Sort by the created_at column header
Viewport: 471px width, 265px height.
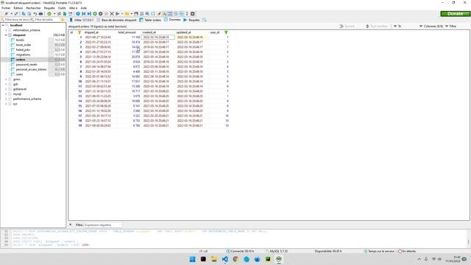click(149, 32)
